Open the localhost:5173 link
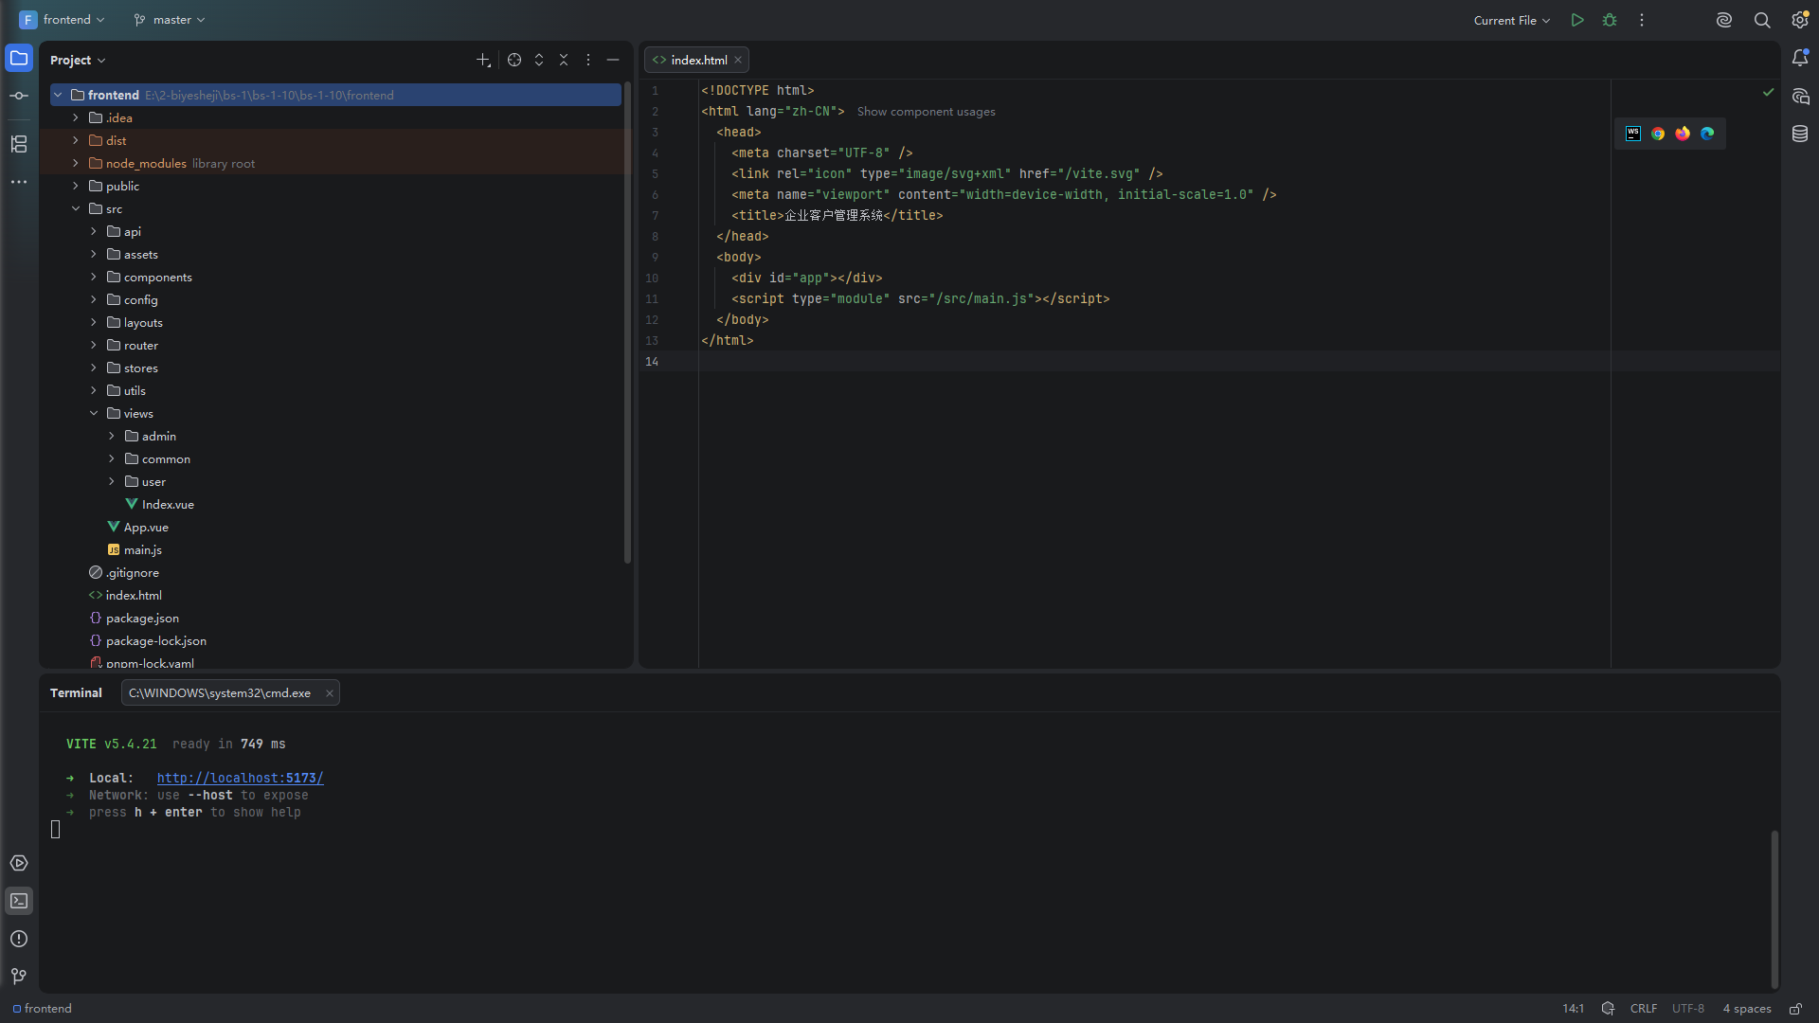Viewport: 1819px width, 1023px height. point(241,778)
